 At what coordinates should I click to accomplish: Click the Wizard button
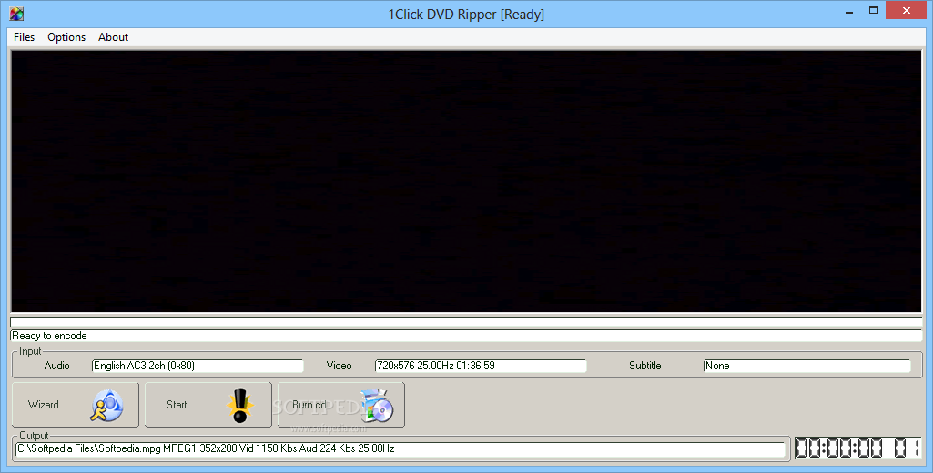click(76, 405)
